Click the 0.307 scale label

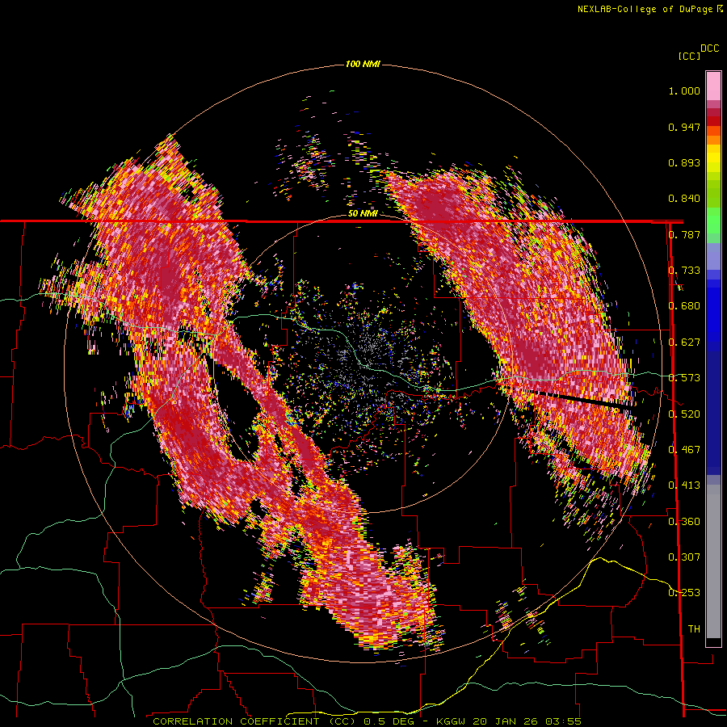[x=684, y=557]
